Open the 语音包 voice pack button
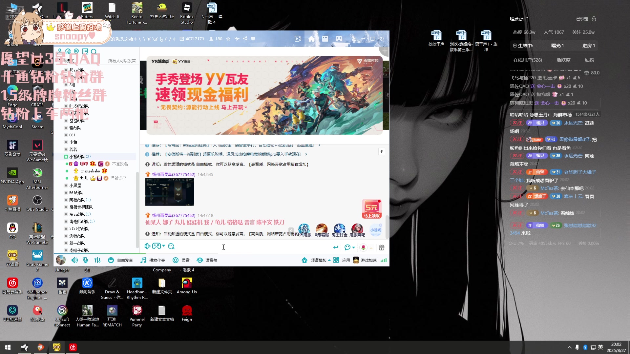The width and height of the screenshot is (630, 354). tap(207, 260)
